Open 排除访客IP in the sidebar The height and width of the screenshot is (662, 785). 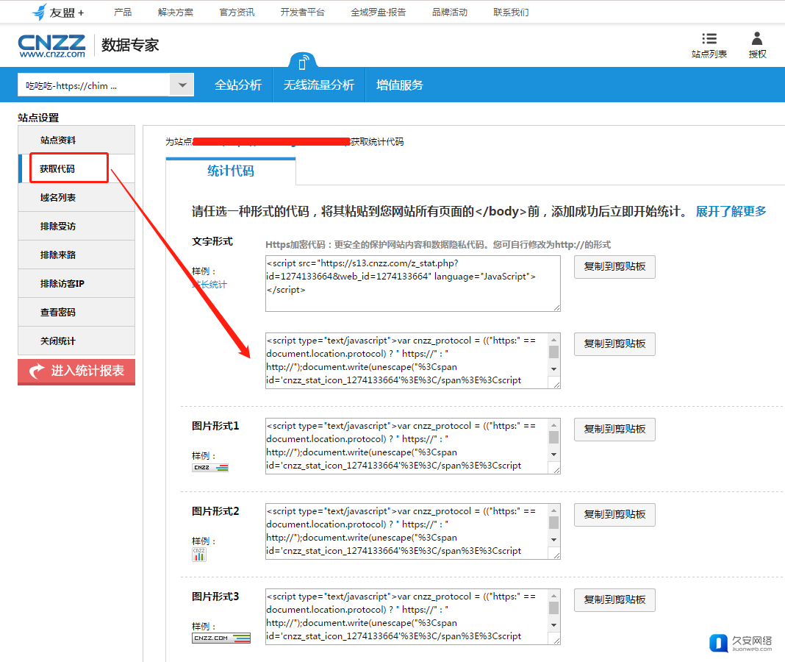pyautogui.click(x=76, y=283)
